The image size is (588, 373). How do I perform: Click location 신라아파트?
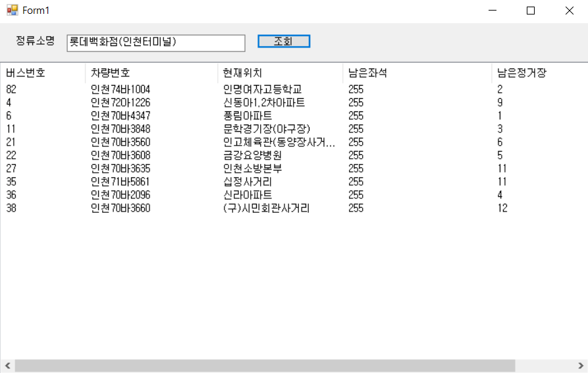coord(248,195)
